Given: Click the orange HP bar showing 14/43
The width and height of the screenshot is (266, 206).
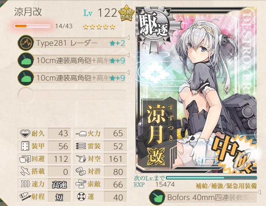Looking at the screenshot, I should pos(32,26).
